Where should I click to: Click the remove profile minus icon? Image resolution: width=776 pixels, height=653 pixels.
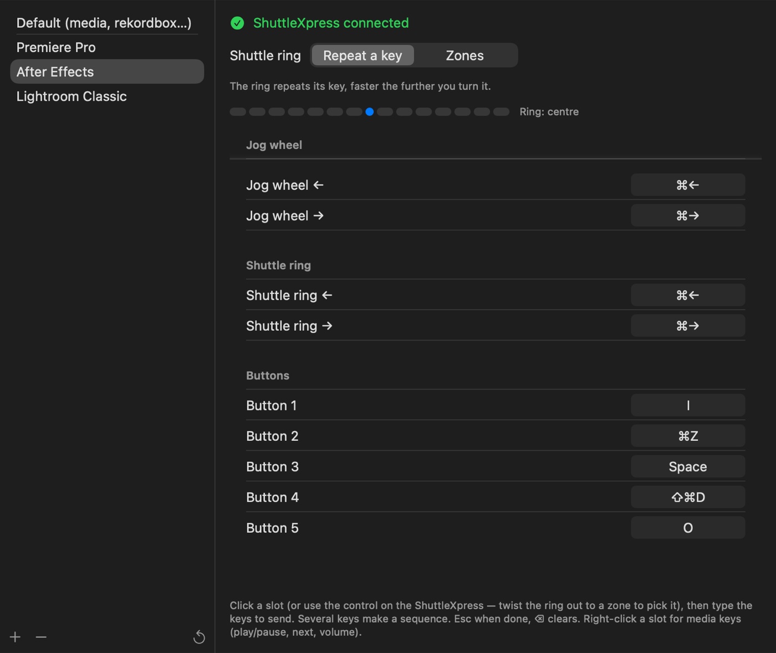pyautogui.click(x=41, y=637)
